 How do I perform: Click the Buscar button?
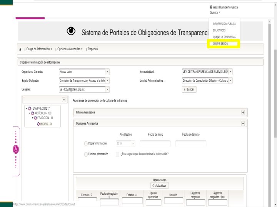[189, 89]
